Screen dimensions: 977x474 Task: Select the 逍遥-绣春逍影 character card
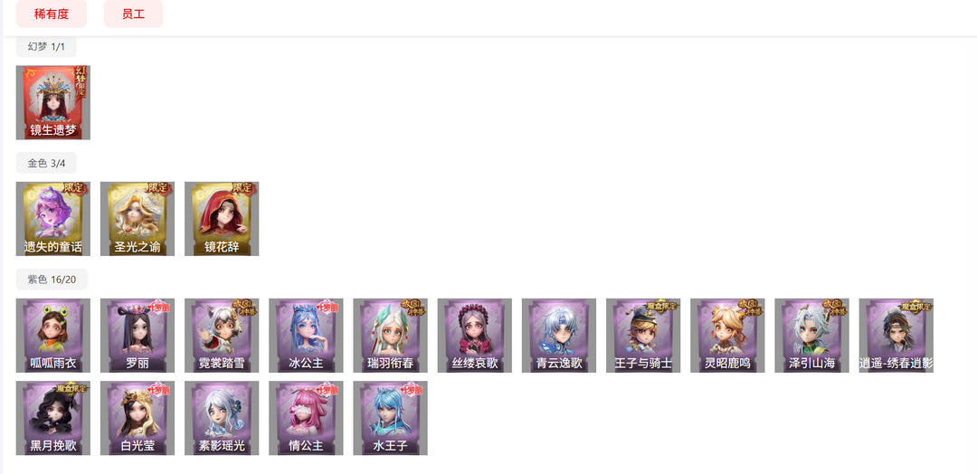[x=896, y=335]
